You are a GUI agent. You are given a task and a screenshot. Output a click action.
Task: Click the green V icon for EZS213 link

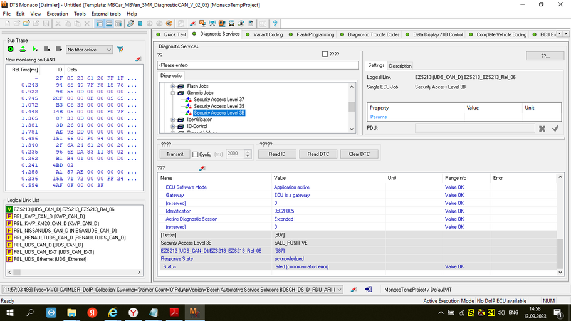pyautogui.click(x=9, y=209)
